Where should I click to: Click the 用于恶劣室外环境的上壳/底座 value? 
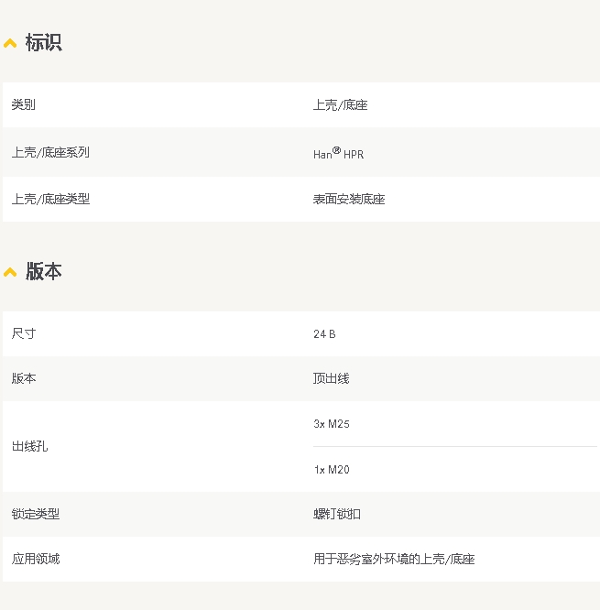[394, 559]
